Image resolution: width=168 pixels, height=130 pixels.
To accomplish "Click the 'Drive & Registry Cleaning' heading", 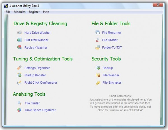I will [x=40, y=24].
